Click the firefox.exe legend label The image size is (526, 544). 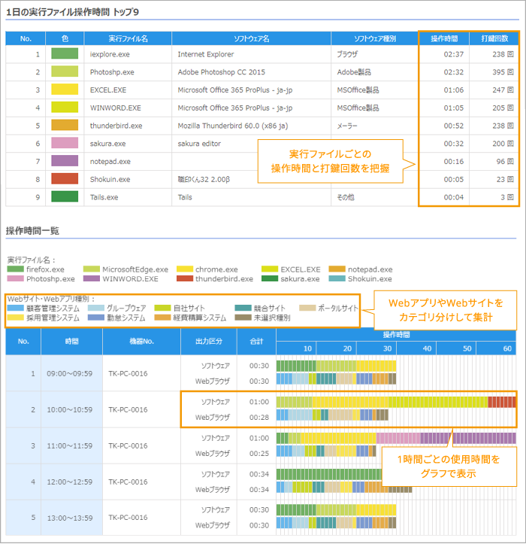coord(45,269)
